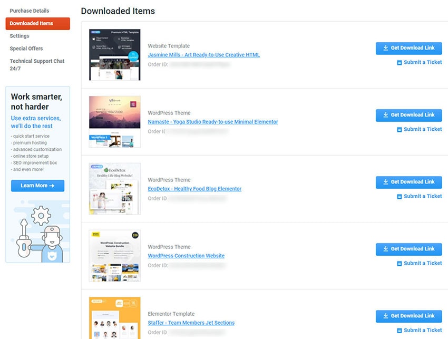Get download link for Jasmine Mills template
Screen dimensions: 448x339
408,48
